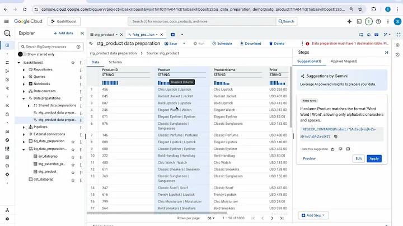Close the stg_product tab
The width and height of the screenshot is (403, 226).
[121, 35]
